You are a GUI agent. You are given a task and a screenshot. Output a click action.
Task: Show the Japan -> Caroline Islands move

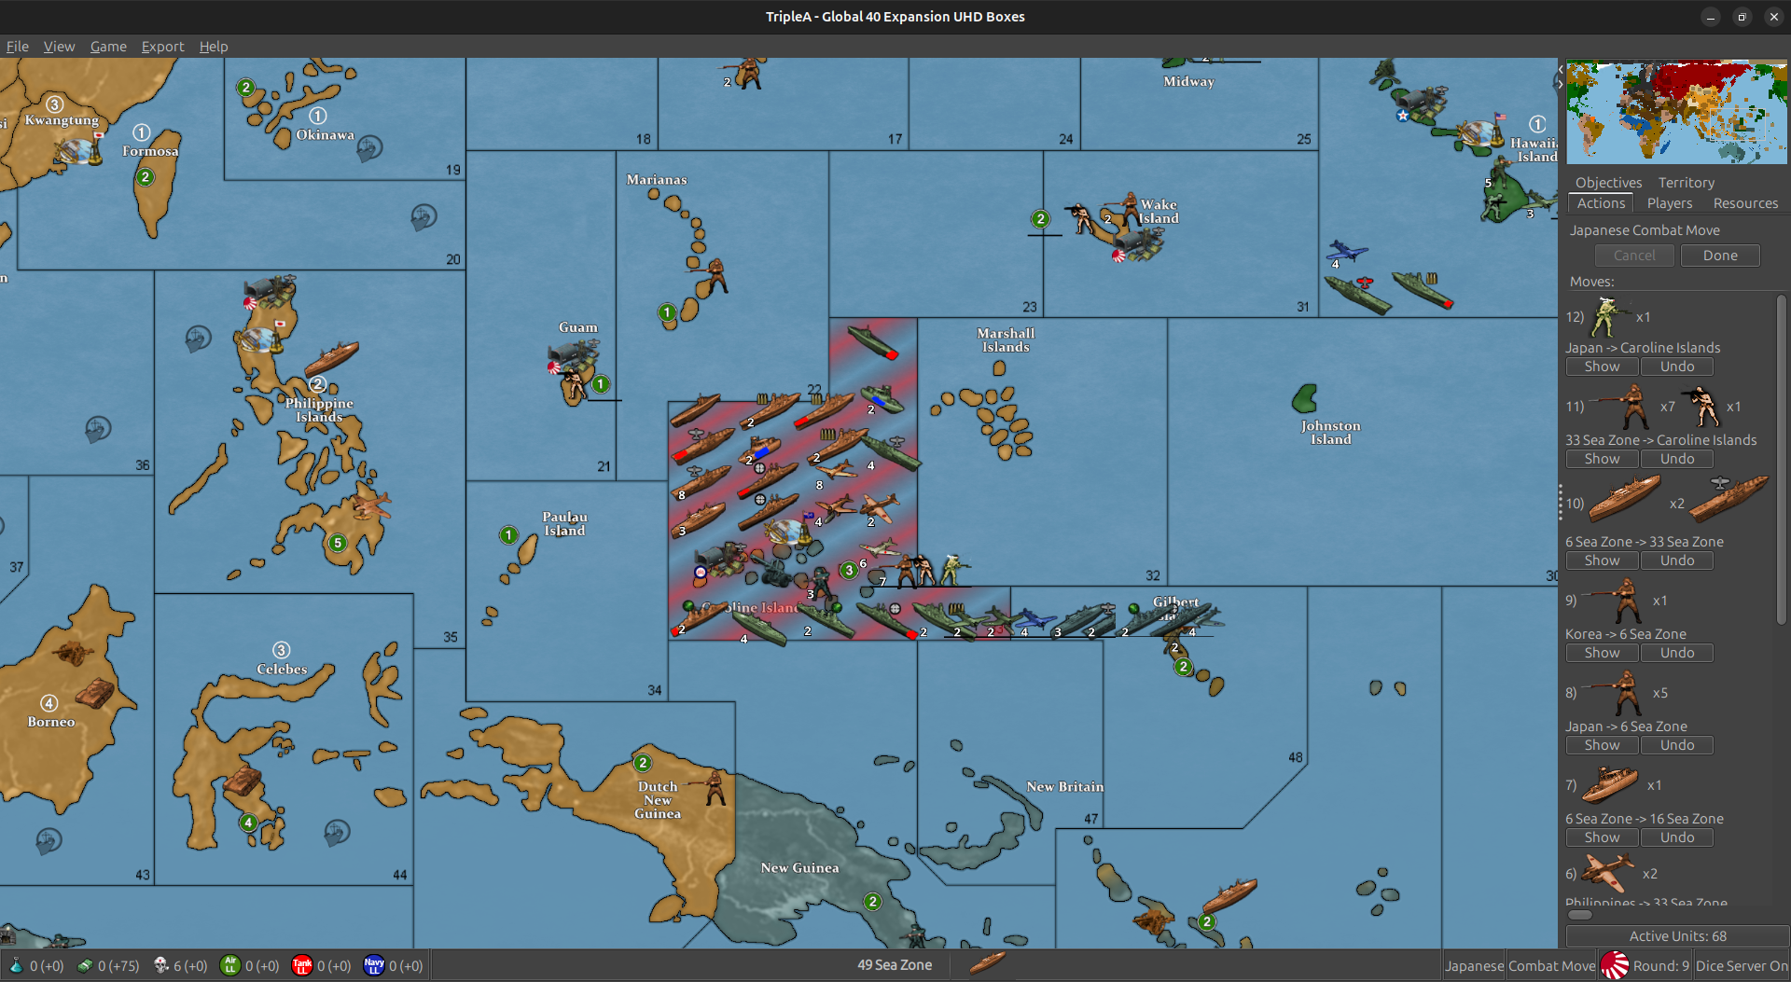click(1602, 366)
